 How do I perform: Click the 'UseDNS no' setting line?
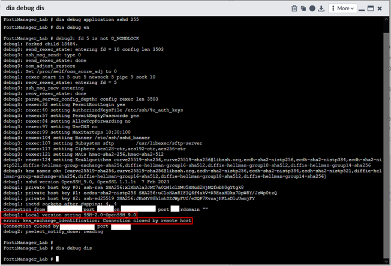pos(50,127)
